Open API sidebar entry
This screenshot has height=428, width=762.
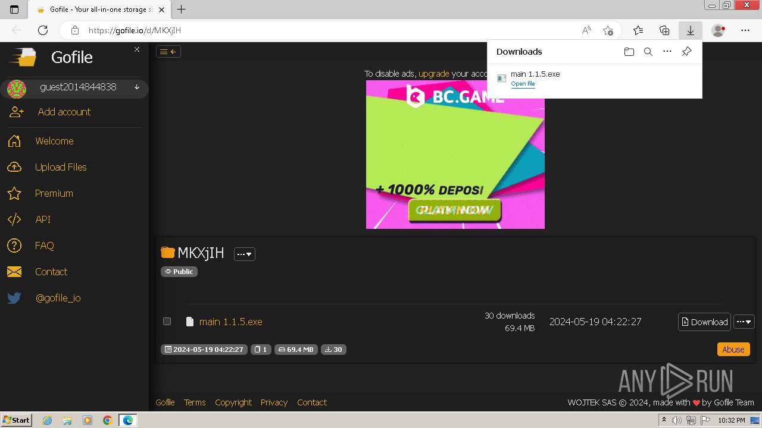[x=43, y=219]
